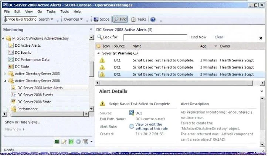Click the alert rule settings icon
The height and width of the screenshot is (156, 268).
(x=132, y=126)
